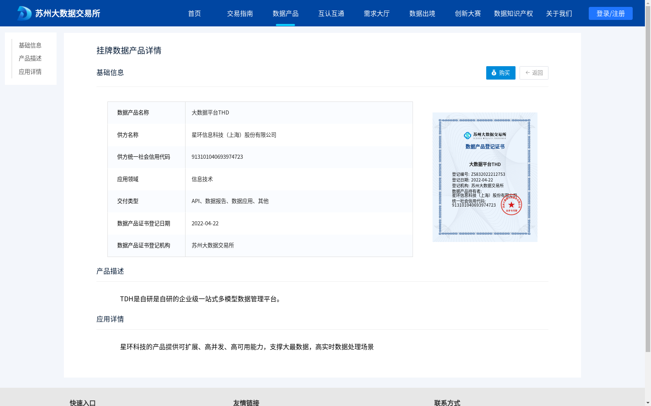
Task: Click the scrollbar down arrow
Action: click(x=648, y=403)
